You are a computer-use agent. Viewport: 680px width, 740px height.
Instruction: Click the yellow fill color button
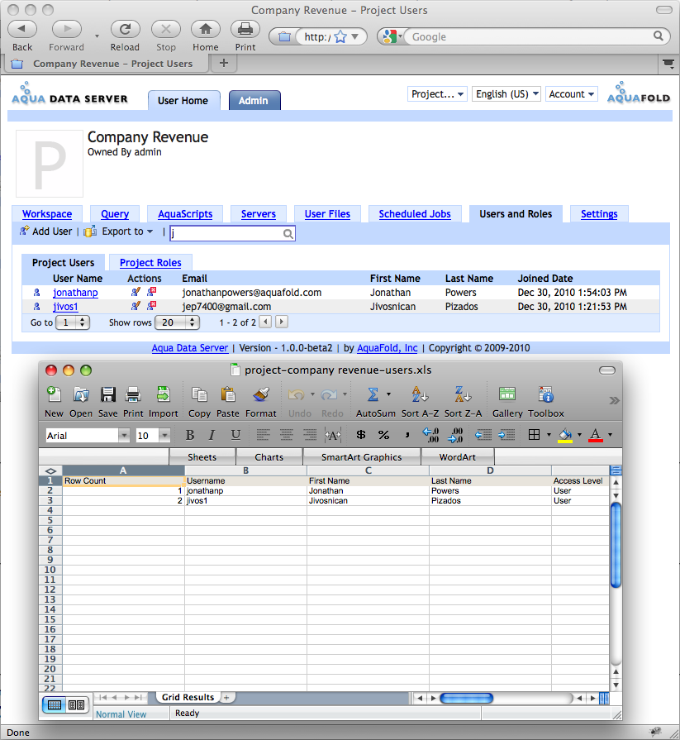tap(565, 435)
